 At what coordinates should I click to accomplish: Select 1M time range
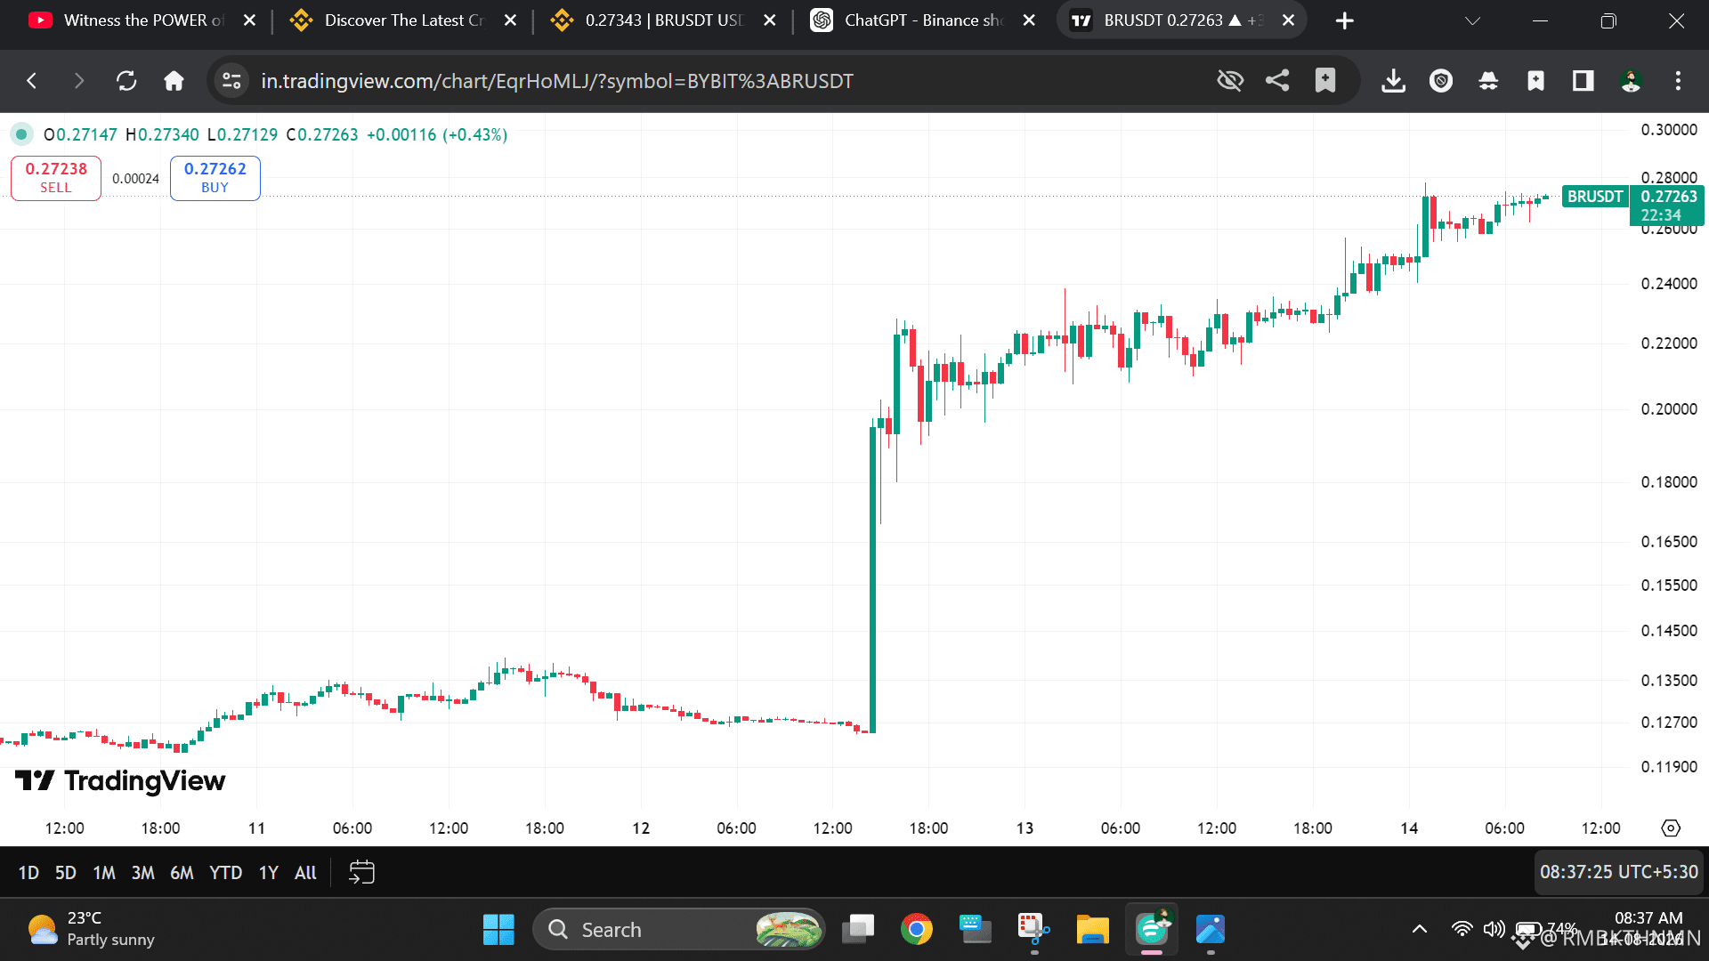coord(104,873)
